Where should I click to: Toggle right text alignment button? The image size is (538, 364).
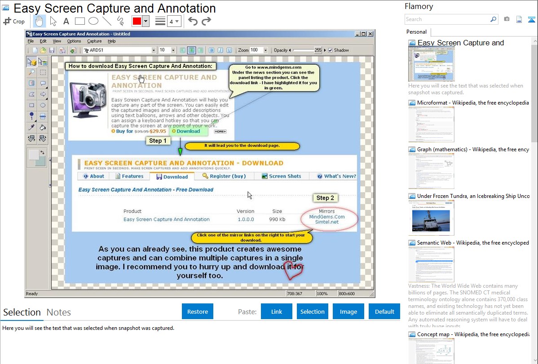pos(200,50)
